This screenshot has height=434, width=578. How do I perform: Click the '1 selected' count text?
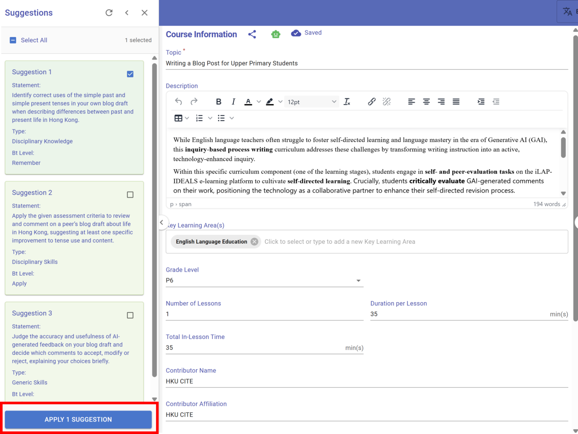[138, 40]
